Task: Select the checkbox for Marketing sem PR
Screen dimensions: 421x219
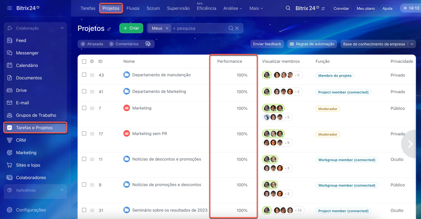Action: (x=84, y=134)
